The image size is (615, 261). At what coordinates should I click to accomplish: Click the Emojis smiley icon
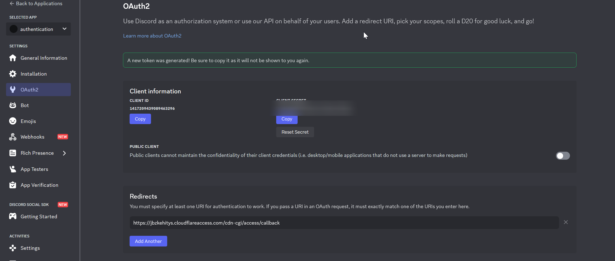tap(13, 121)
